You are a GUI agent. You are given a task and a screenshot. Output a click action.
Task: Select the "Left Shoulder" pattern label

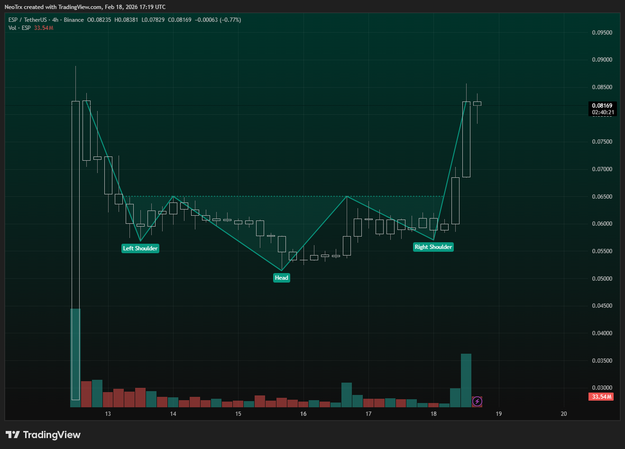(140, 248)
